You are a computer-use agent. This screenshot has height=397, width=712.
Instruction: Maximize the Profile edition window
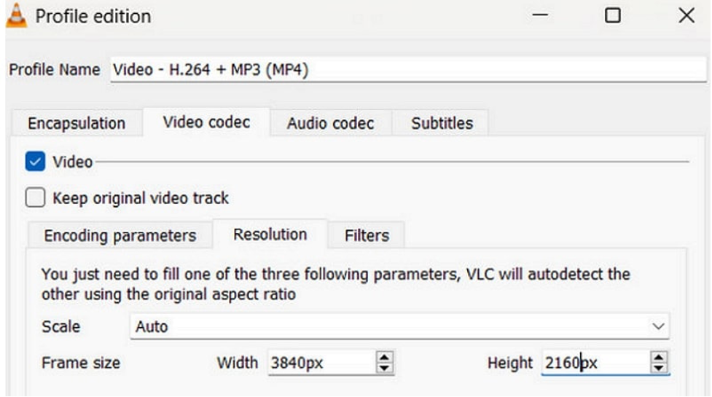click(613, 15)
